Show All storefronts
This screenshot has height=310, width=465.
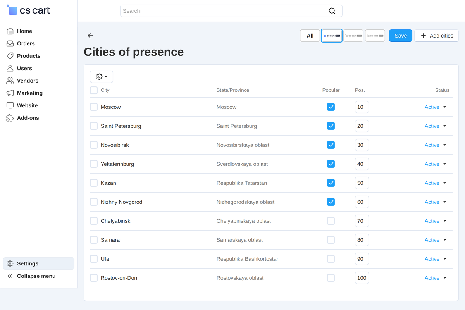(310, 36)
